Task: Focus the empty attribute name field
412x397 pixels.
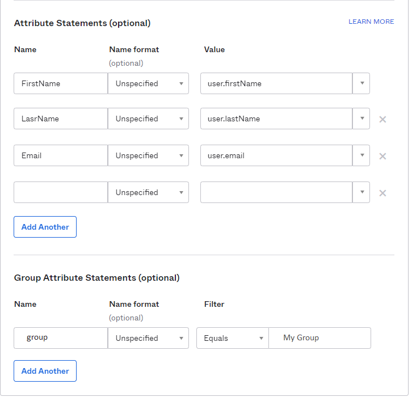Action: click(61, 192)
